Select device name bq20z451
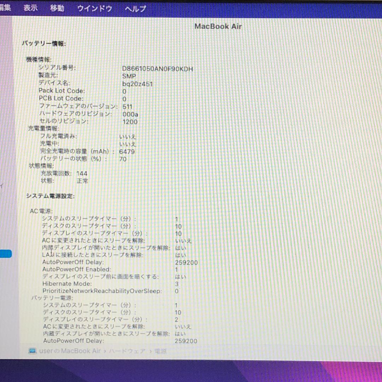The height and width of the screenshot is (382, 382). [137, 84]
